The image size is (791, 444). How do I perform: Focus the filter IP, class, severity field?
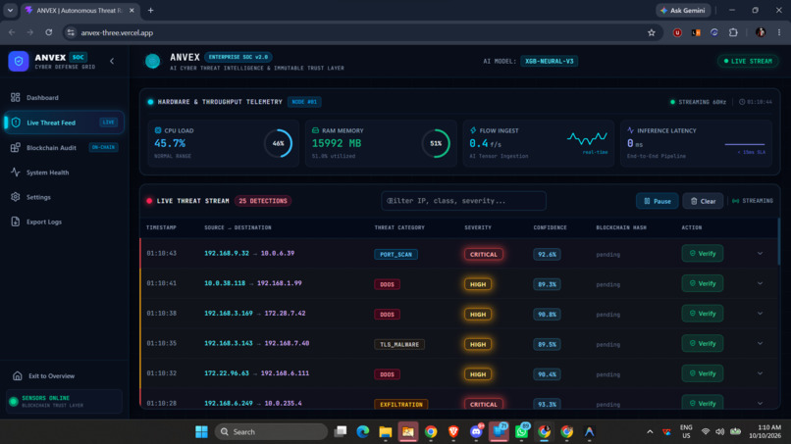(463, 201)
